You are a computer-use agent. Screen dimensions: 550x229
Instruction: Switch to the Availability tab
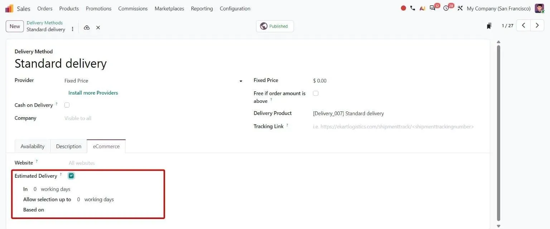(33, 146)
